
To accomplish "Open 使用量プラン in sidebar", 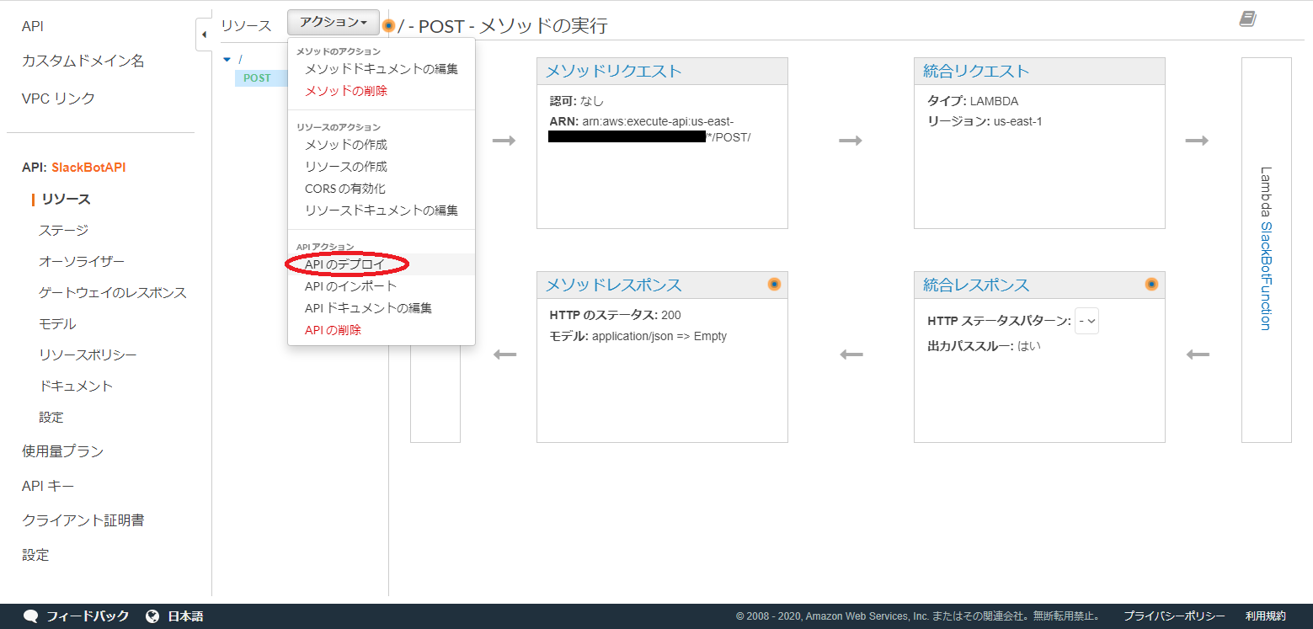I will click(62, 451).
